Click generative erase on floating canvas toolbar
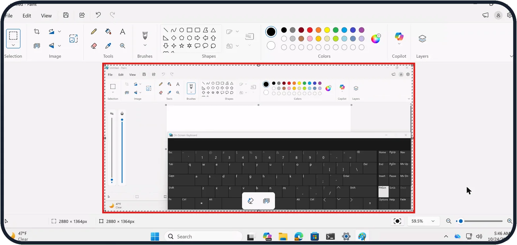This screenshot has width=517, height=245. point(251,200)
